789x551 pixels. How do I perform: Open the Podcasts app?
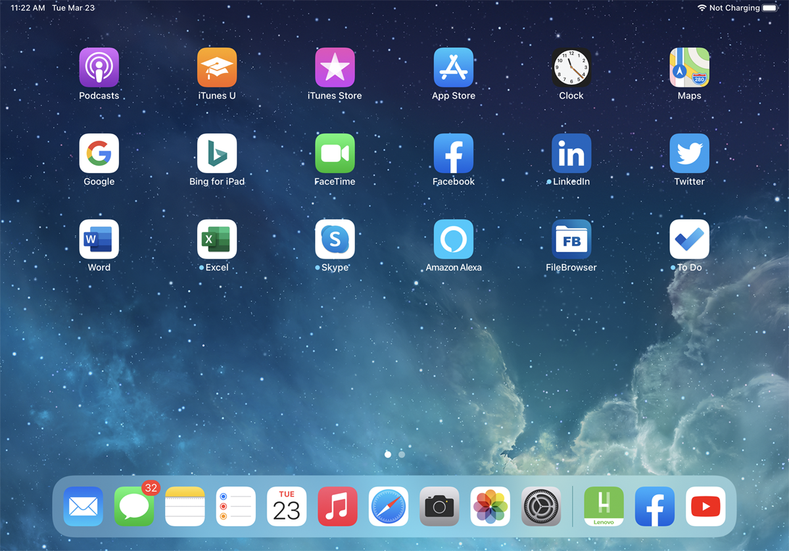tap(99, 67)
